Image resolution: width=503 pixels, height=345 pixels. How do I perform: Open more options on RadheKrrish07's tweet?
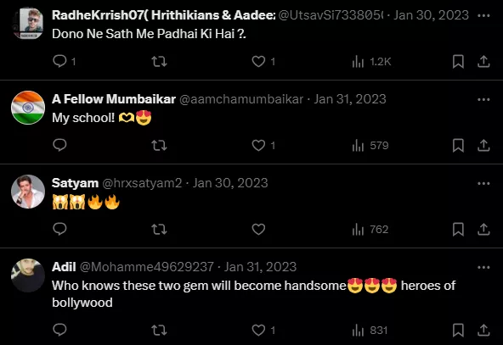point(483,15)
